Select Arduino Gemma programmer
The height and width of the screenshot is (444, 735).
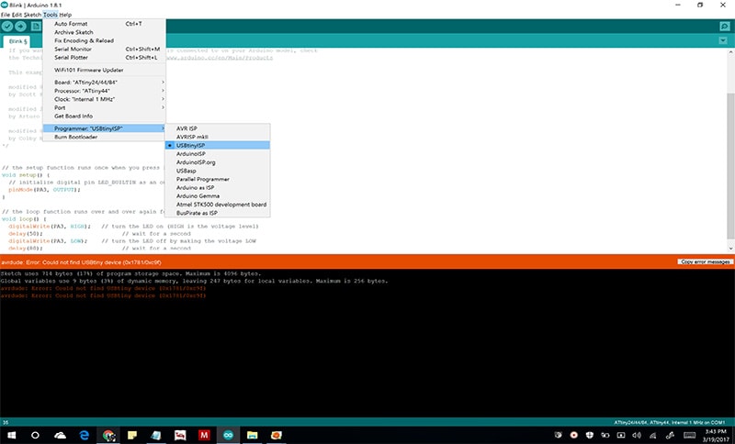pos(218,195)
